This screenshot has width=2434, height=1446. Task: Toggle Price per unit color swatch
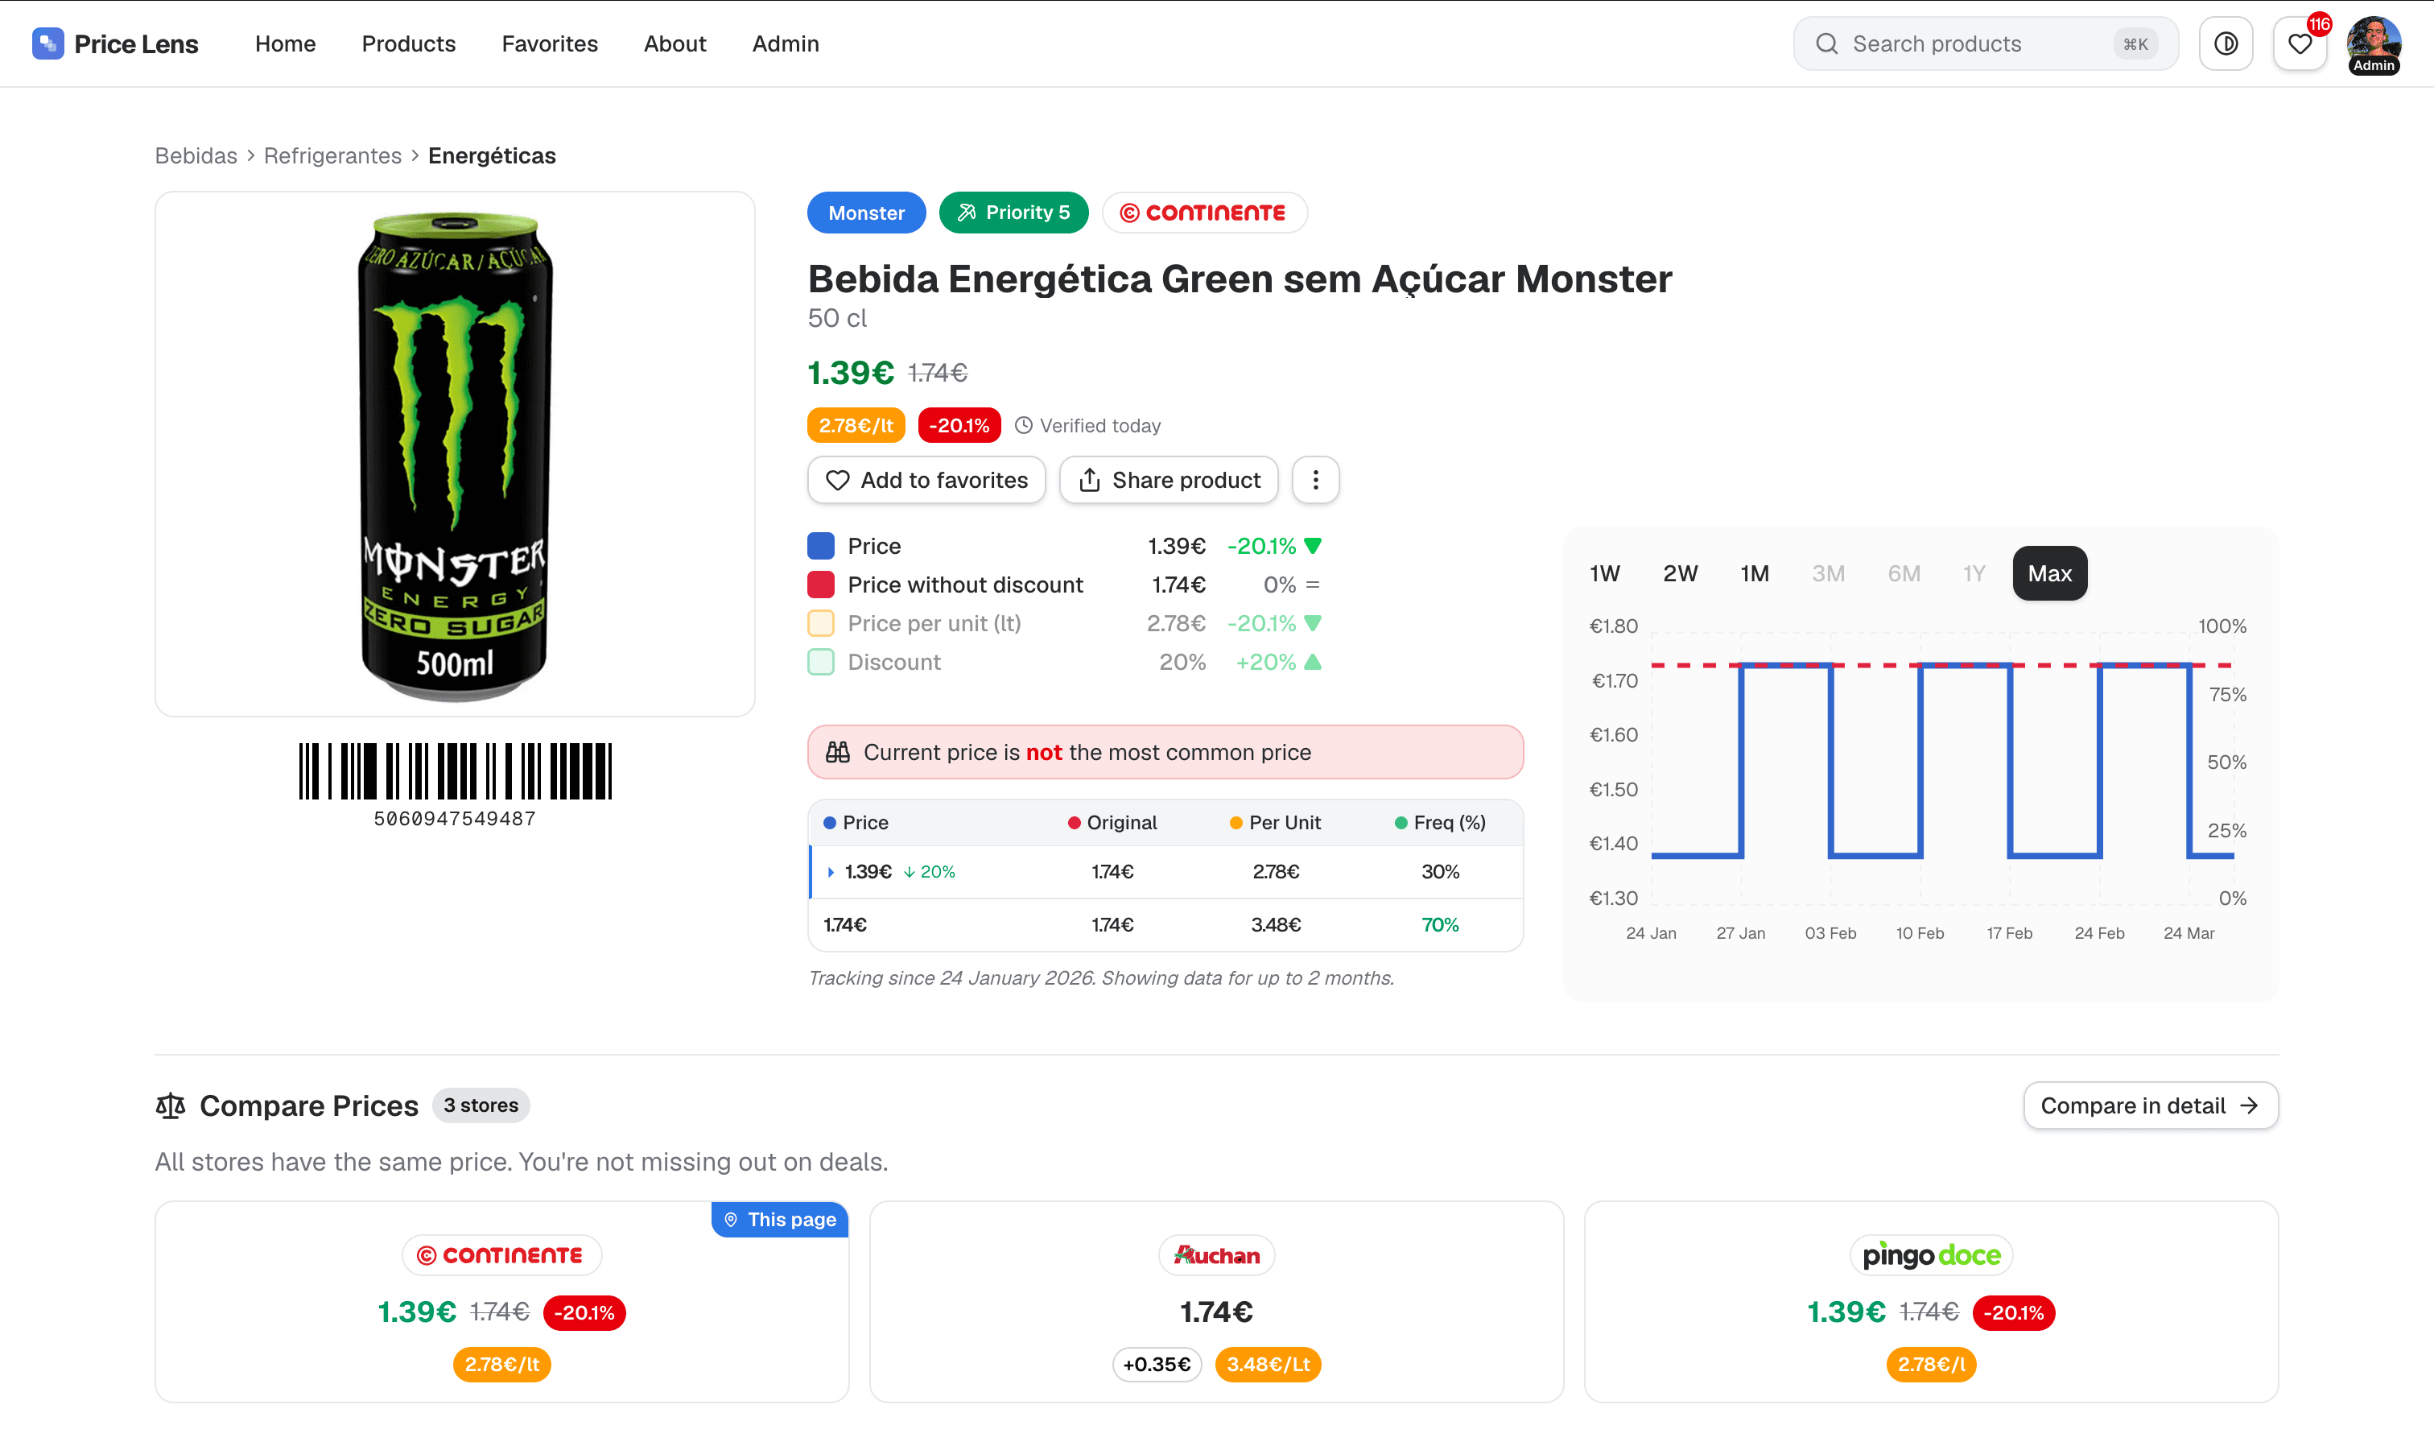click(x=821, y=622)
